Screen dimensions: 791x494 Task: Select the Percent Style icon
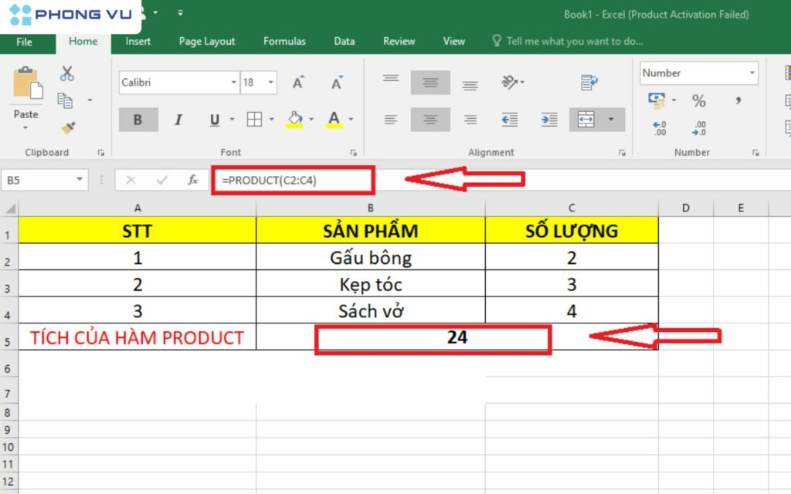[699, 100]
